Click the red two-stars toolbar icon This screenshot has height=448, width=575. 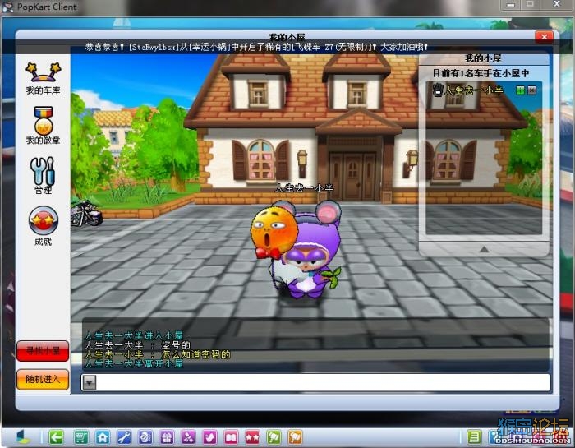252,437
